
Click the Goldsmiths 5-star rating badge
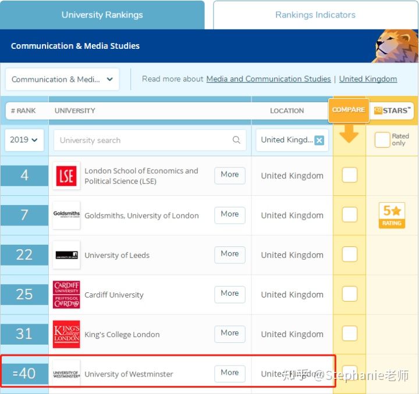[392, 215]
